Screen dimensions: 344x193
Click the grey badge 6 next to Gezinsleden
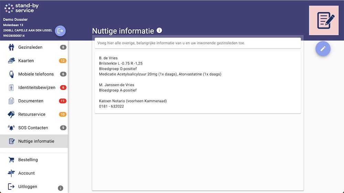click(x=63, y=47)
